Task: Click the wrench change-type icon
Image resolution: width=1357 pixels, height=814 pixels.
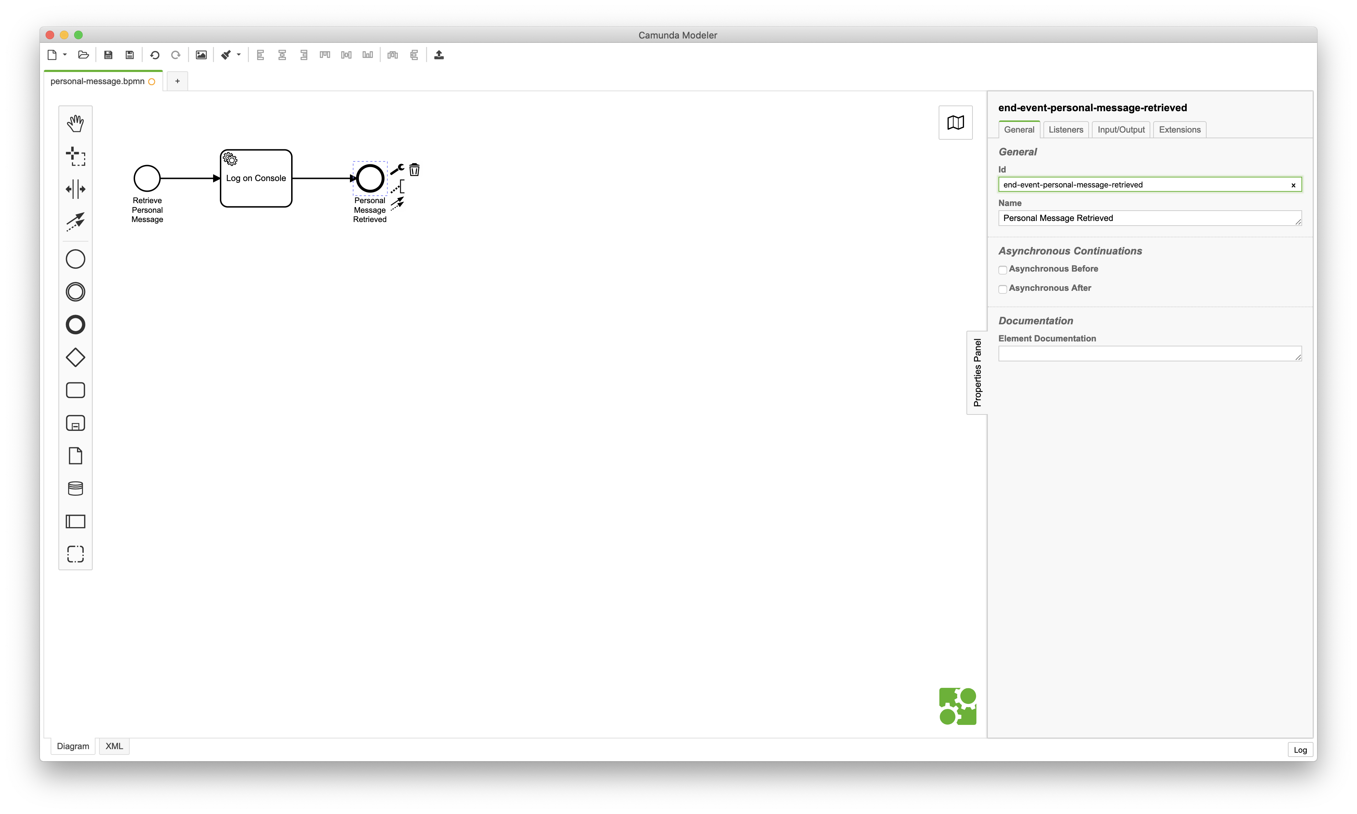Action: (x=397, y=169)
